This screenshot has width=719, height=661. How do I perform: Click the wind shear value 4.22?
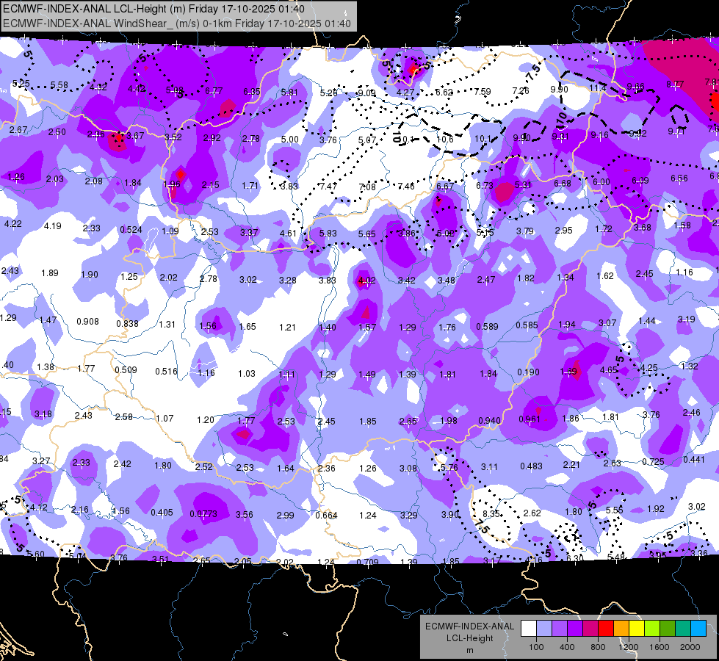(x=12, y=224)
